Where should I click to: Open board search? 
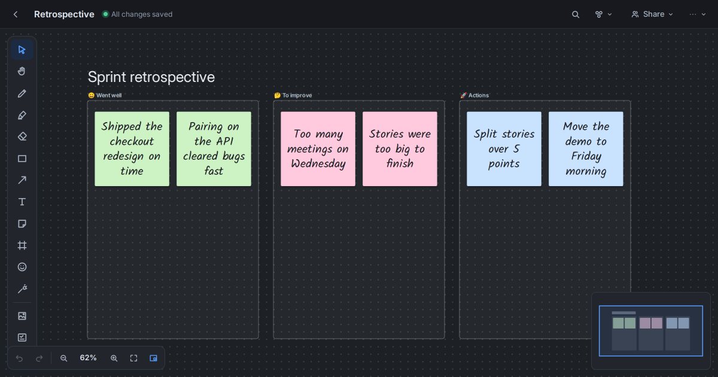pos(576,14)
